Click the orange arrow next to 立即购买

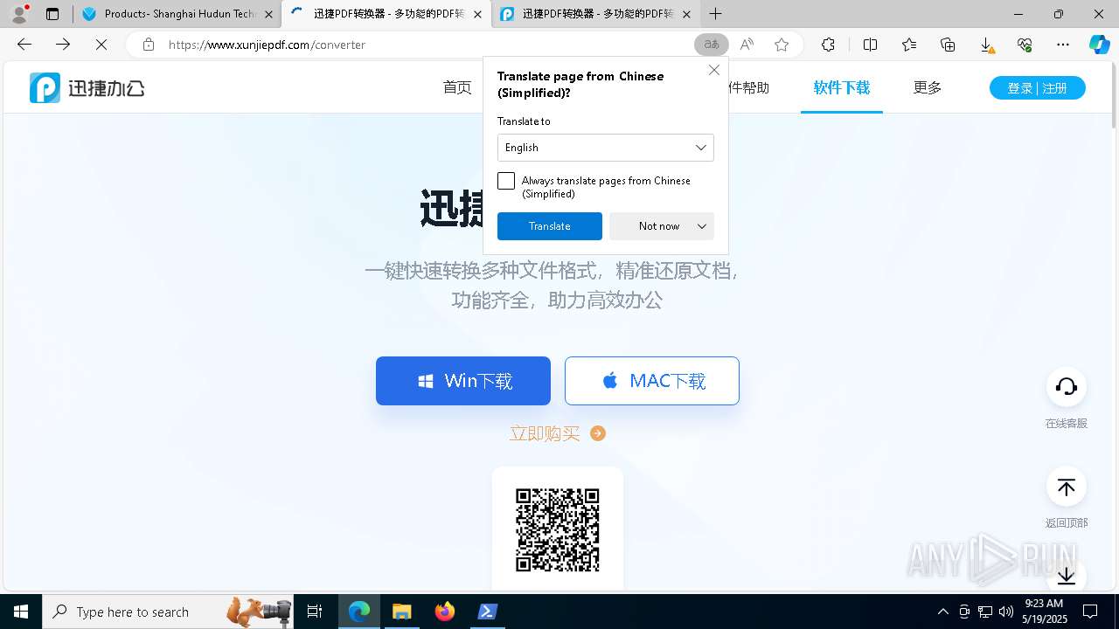(598, 433)
